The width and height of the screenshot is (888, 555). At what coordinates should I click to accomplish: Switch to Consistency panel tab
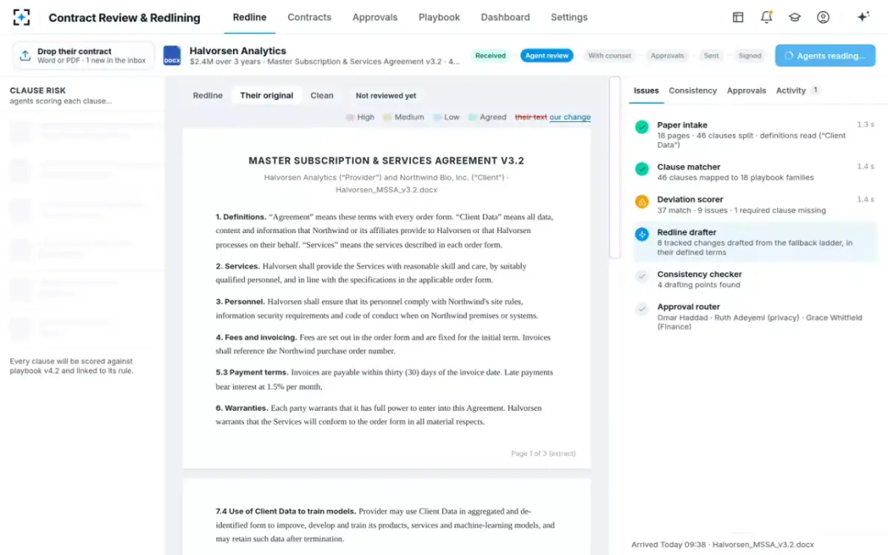point(693,90)
